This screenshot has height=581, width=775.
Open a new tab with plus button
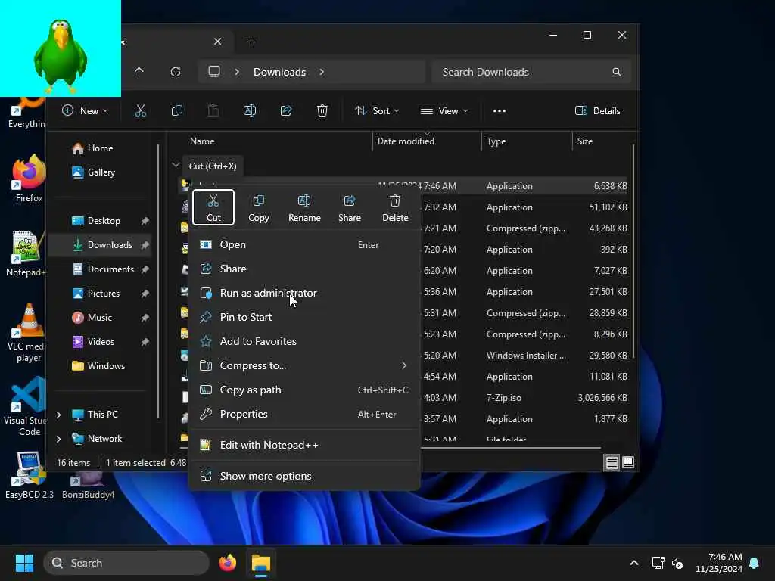click(x=251, y=42)
